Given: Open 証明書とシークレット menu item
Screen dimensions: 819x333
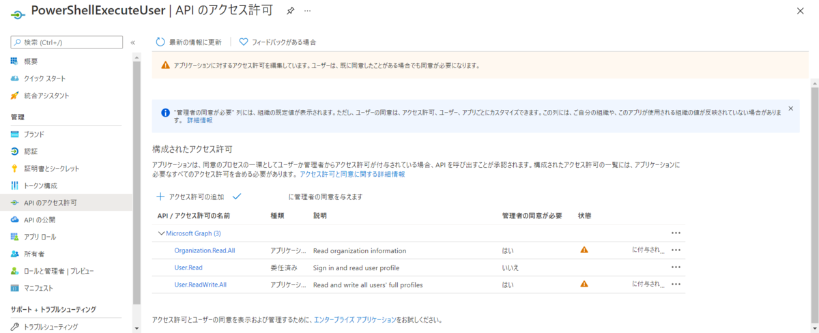Looking at the screenshot, I should [52, 169].
